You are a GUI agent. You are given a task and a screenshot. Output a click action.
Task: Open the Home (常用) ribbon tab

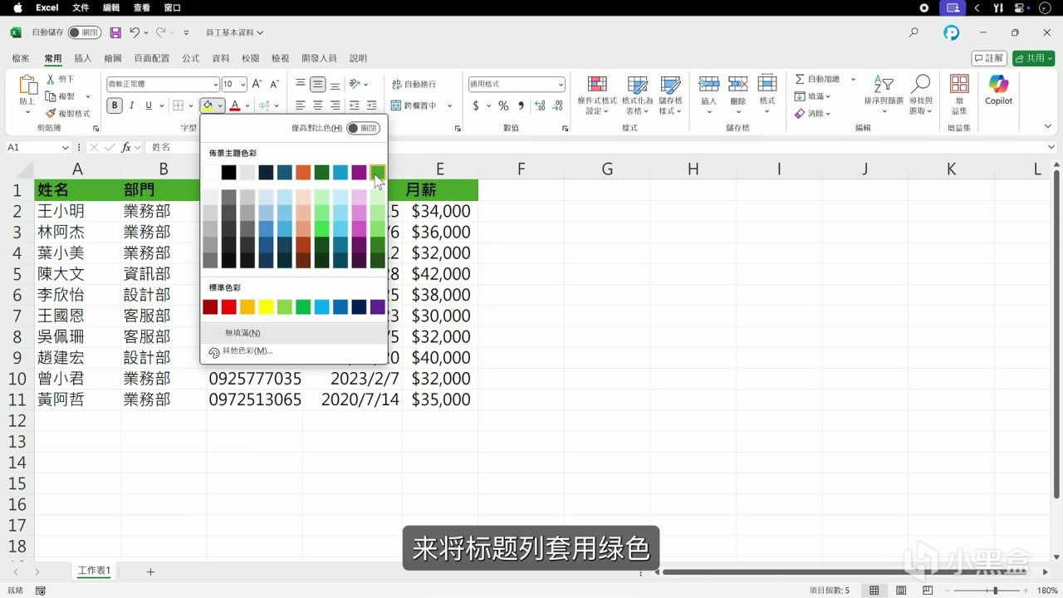[x=53, y=58]
